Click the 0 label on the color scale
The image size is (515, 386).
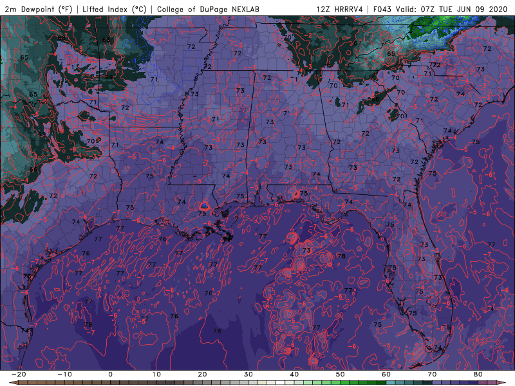tap(110, 374)
